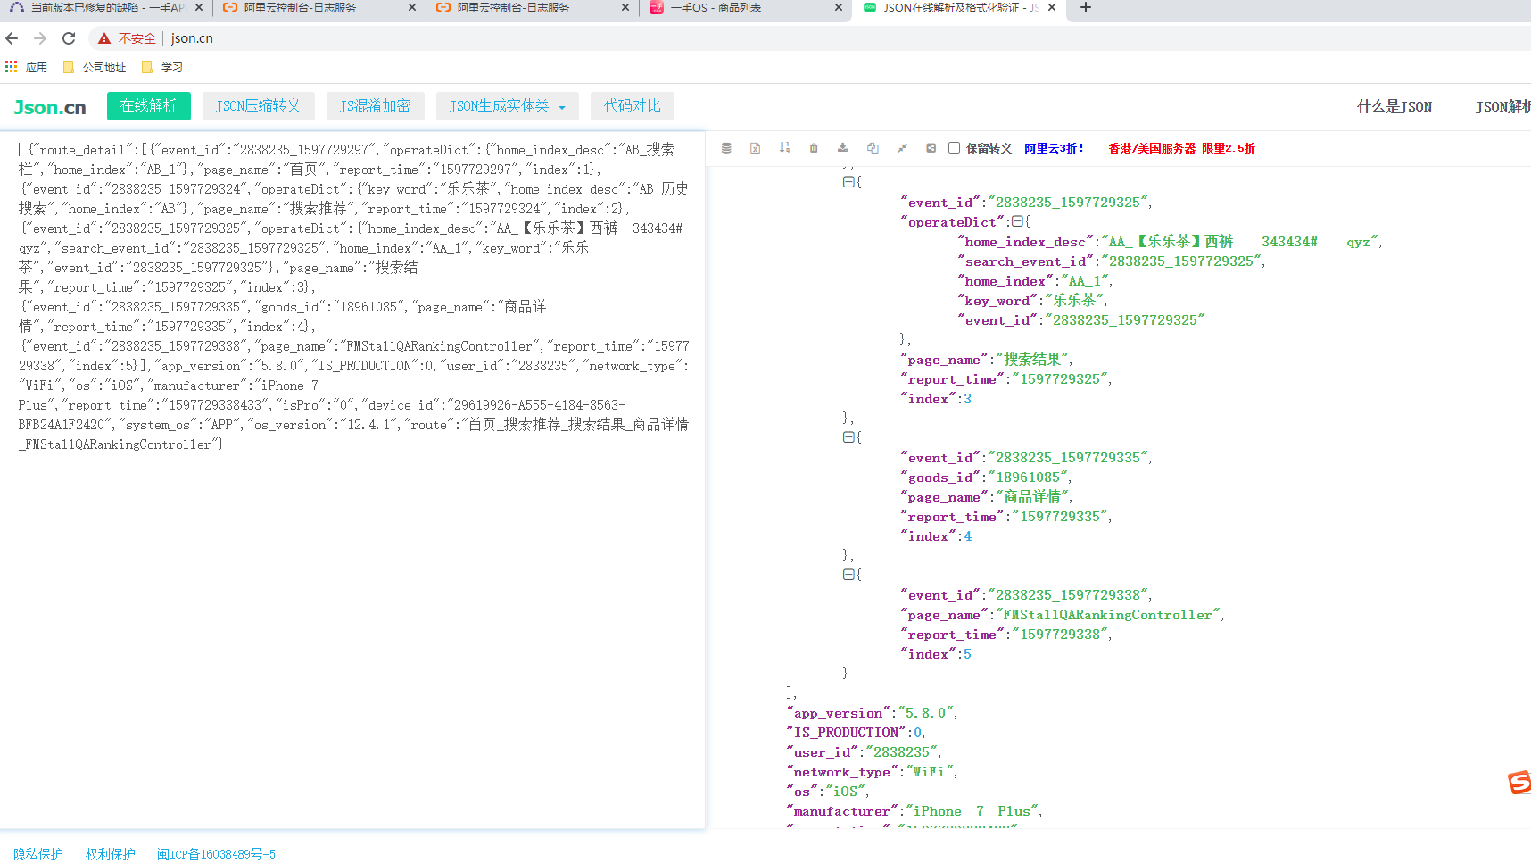The height and width of the screenshot is (863, 1531).
Task: Click the value "商品详情" in output
Action: pos(1032,497)
